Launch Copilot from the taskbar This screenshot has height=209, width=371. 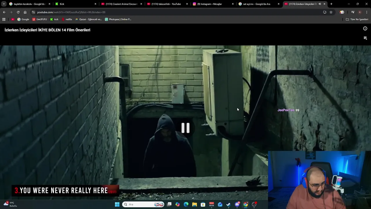click(x=178, y=204)
